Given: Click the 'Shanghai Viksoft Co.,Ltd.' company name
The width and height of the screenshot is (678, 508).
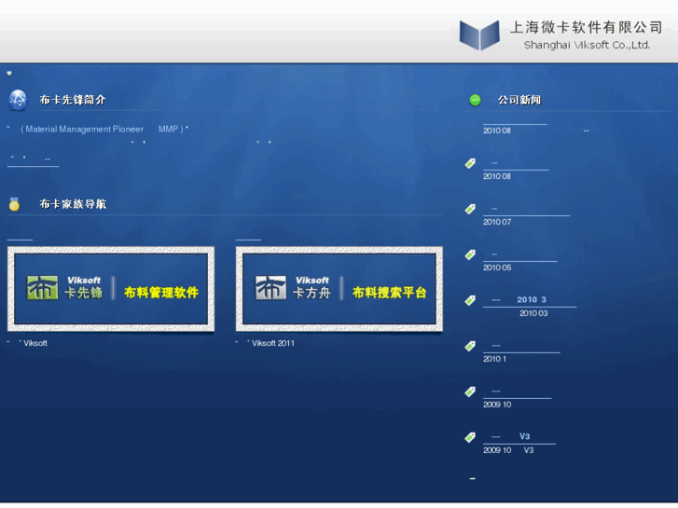Looking at the screenshot, I should 587,45.
